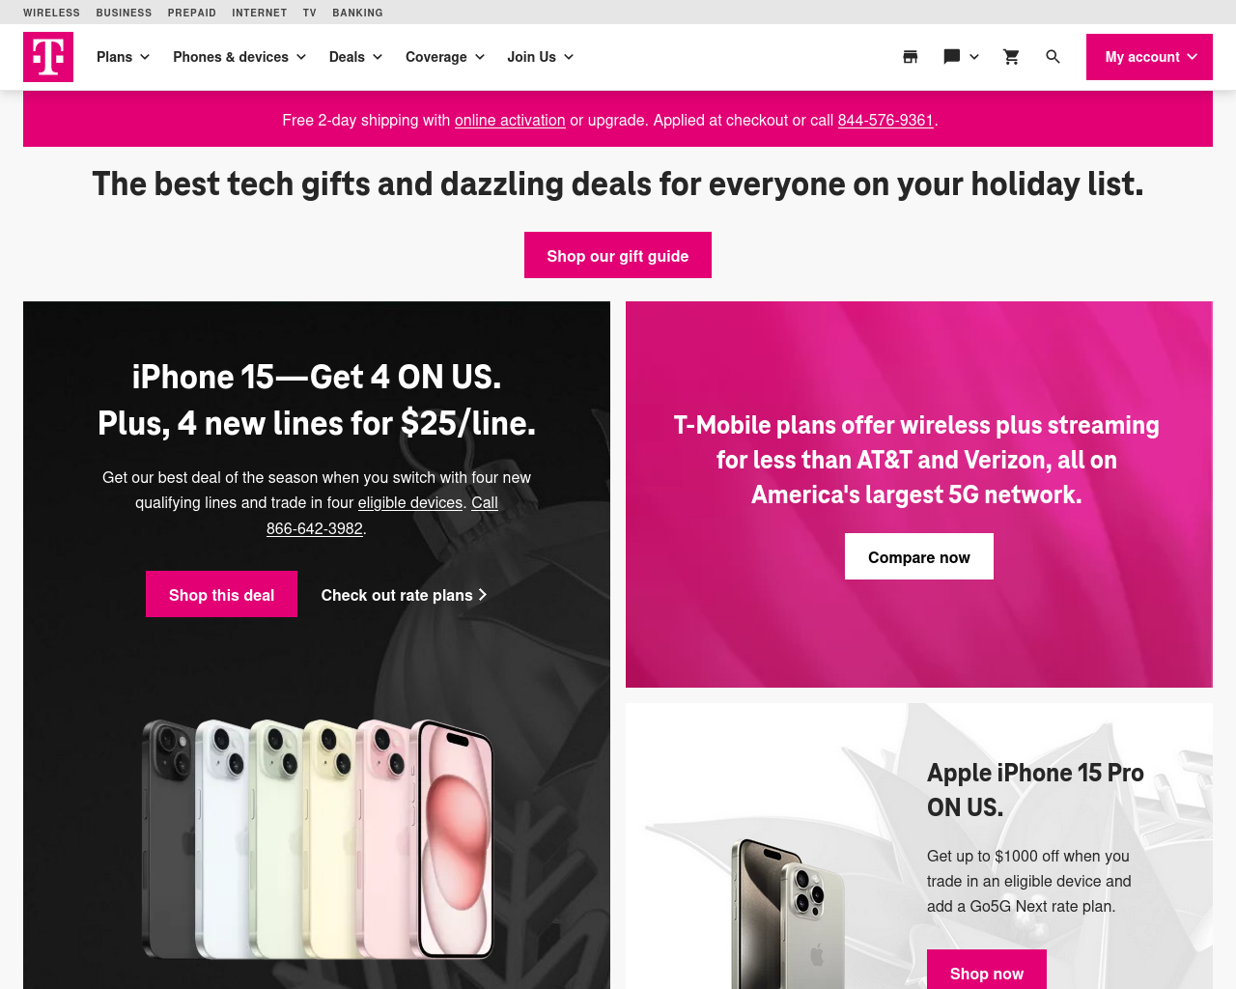Screen dimensions: 1236x989
Task: Expand the Plans dropdown menu
Action: click(x=124, y=57)
